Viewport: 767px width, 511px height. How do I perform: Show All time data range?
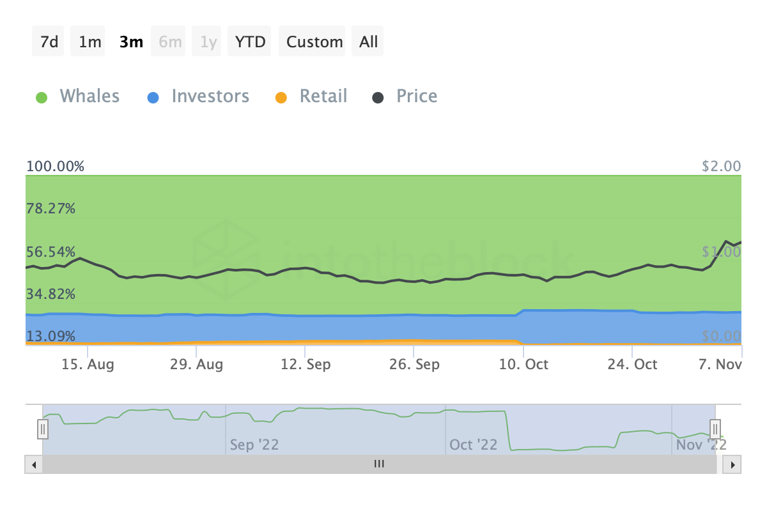point(368,42)
